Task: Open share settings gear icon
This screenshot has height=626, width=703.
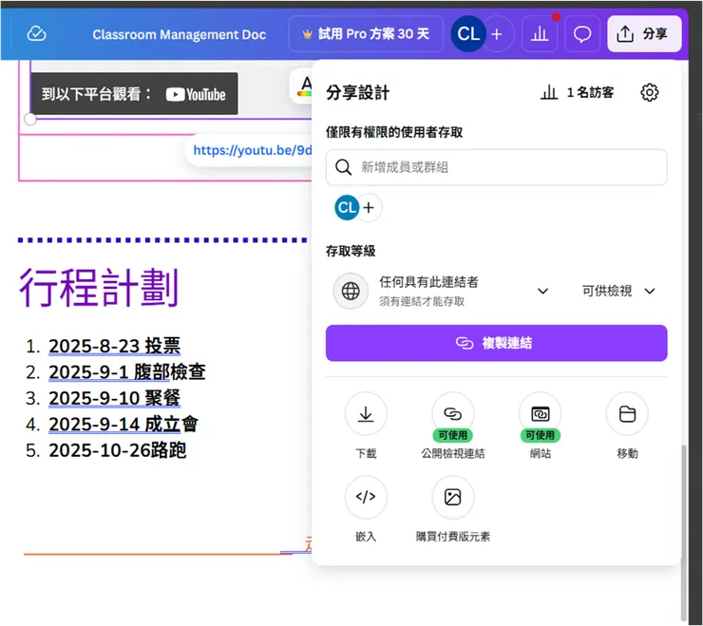Action: [x=649, y=92]
